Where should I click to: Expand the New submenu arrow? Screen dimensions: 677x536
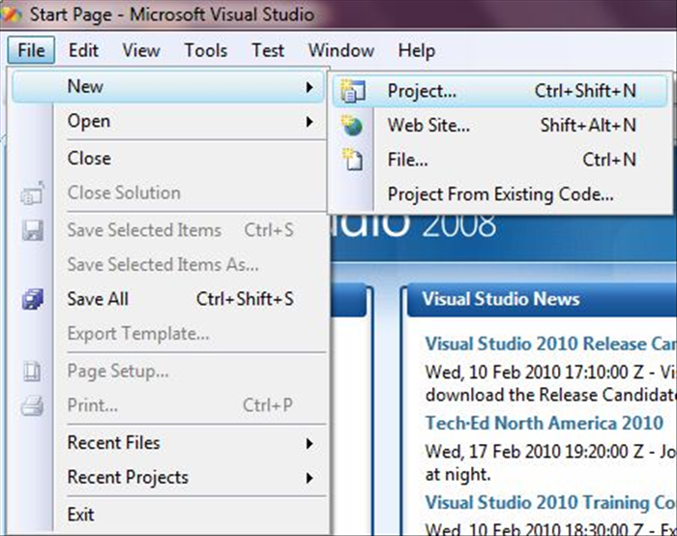coord(309,87)
